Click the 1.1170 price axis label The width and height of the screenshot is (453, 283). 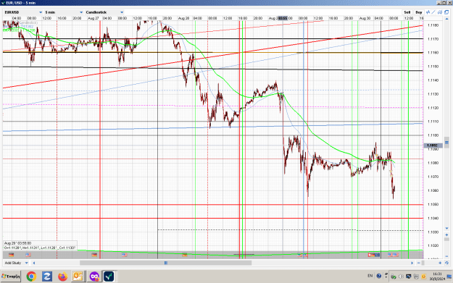(x=433, y=39)
